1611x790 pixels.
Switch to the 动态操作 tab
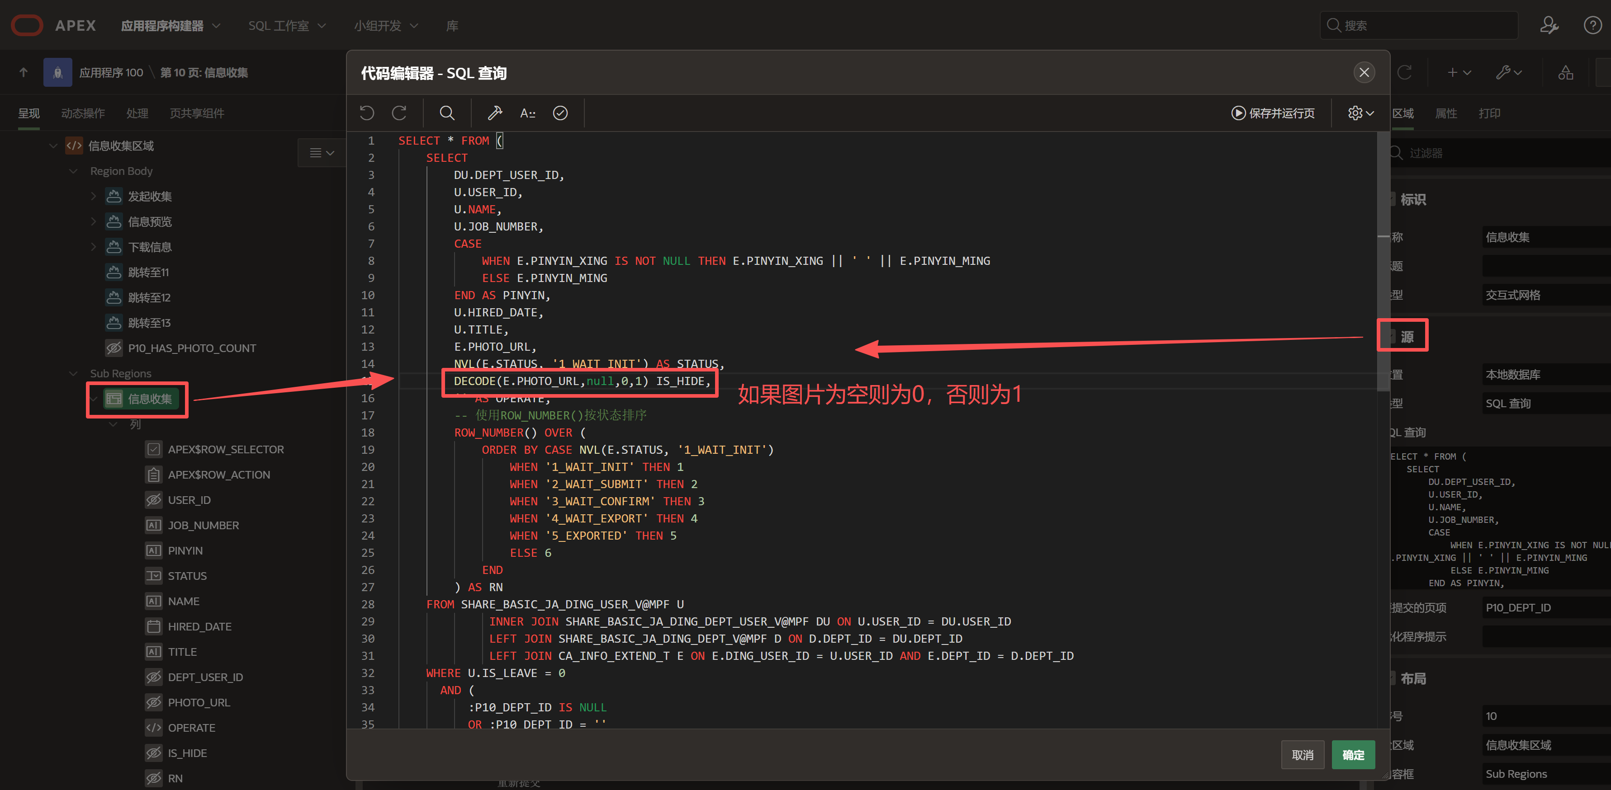tap(83, 113)
